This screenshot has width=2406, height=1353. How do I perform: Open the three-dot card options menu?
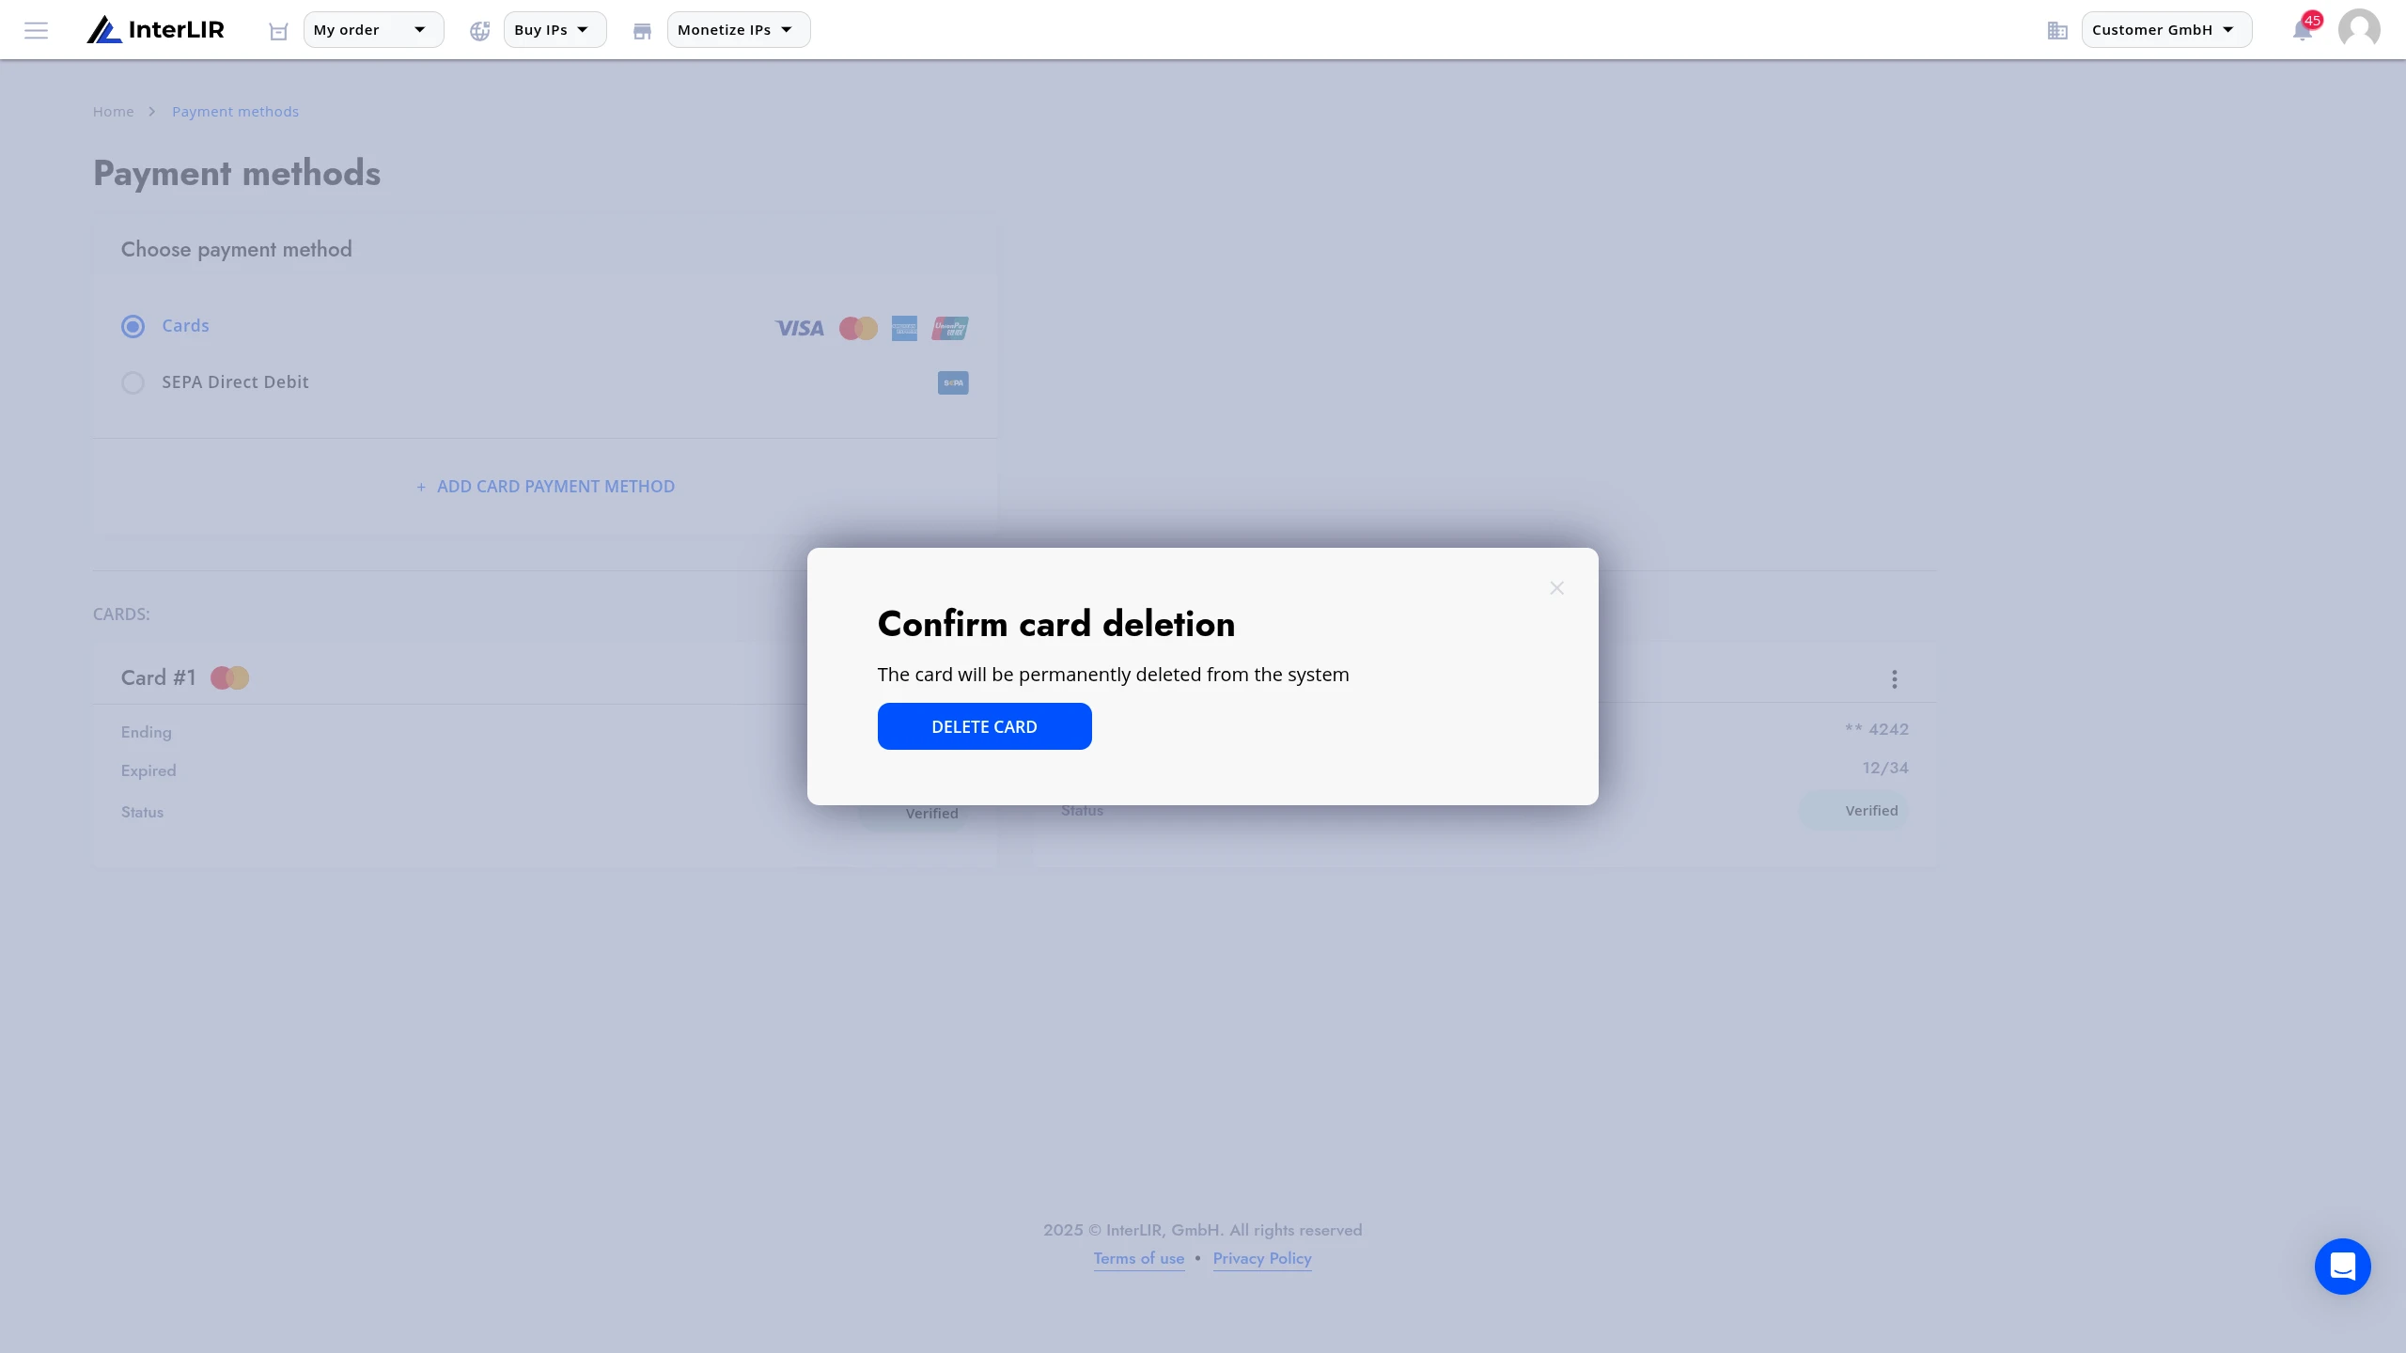point(1895,679)
